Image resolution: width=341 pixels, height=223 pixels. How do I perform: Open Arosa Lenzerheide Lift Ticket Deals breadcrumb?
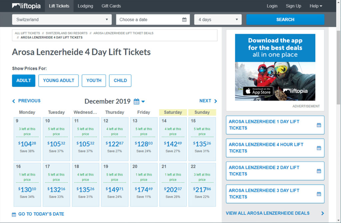coord(123,33)
